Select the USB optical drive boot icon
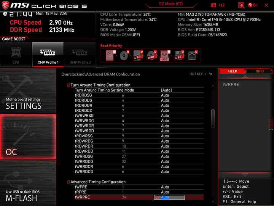274x206 pixels. click(x=152, y=56)
